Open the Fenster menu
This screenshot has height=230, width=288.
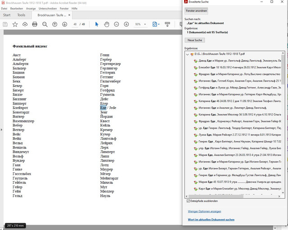click(64, 9)
